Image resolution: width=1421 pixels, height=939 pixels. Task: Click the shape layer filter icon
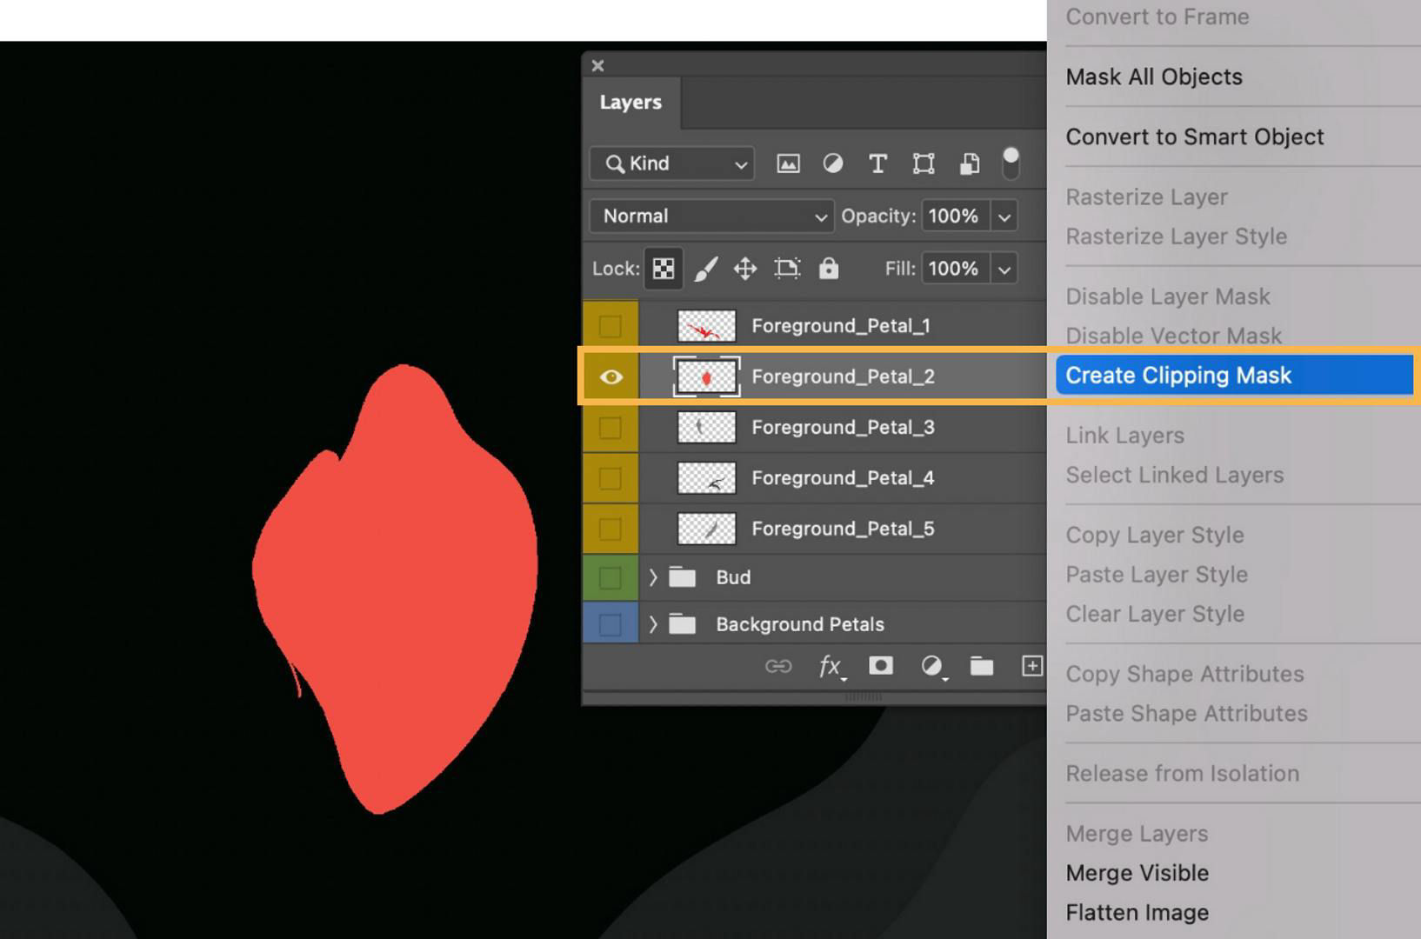[923, 163]
